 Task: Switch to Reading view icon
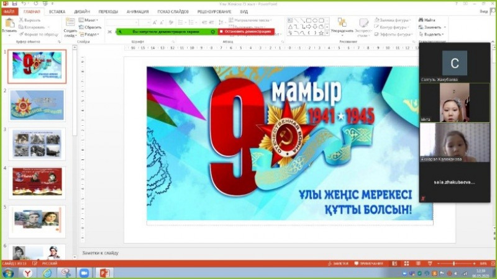418,263
